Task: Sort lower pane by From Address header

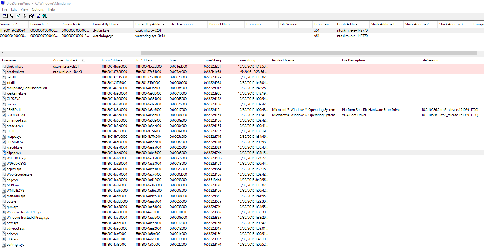Action: point(117,60)
